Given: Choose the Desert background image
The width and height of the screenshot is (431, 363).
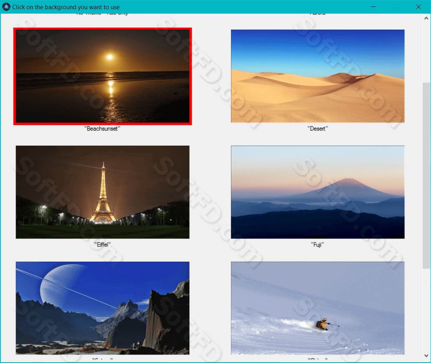Looking at the screenshot, I should 317,76.
